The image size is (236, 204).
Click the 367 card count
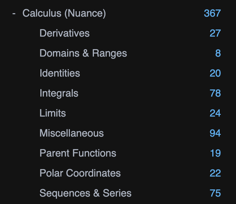click(212, 13)
